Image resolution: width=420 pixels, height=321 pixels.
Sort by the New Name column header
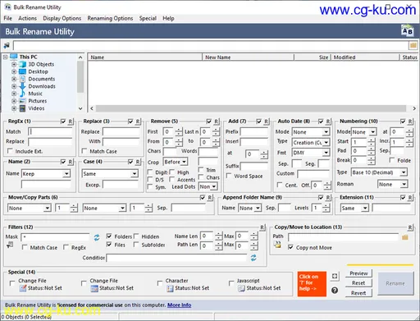click(249, 57)
